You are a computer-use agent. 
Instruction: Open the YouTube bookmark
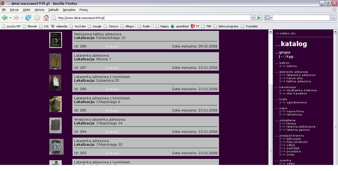click(78, 26)
